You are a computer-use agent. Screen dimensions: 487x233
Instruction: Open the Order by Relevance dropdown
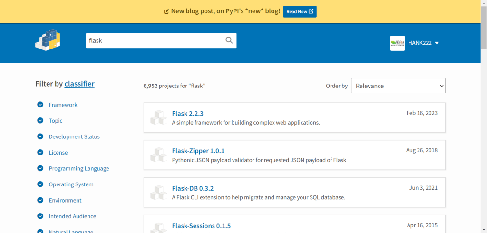tap(398, 86)
